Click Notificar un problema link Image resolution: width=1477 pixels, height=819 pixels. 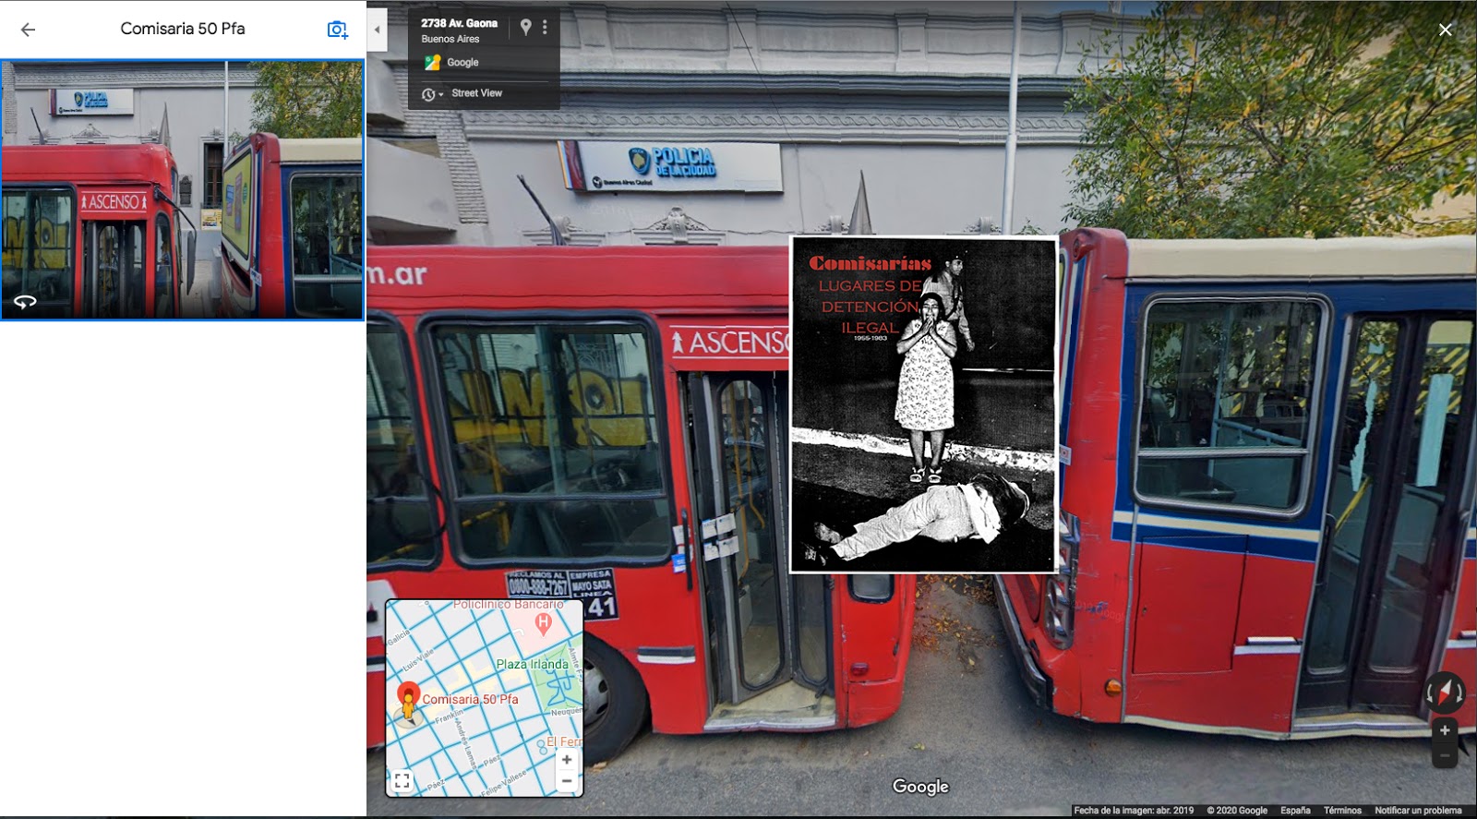click(1418, 811)
